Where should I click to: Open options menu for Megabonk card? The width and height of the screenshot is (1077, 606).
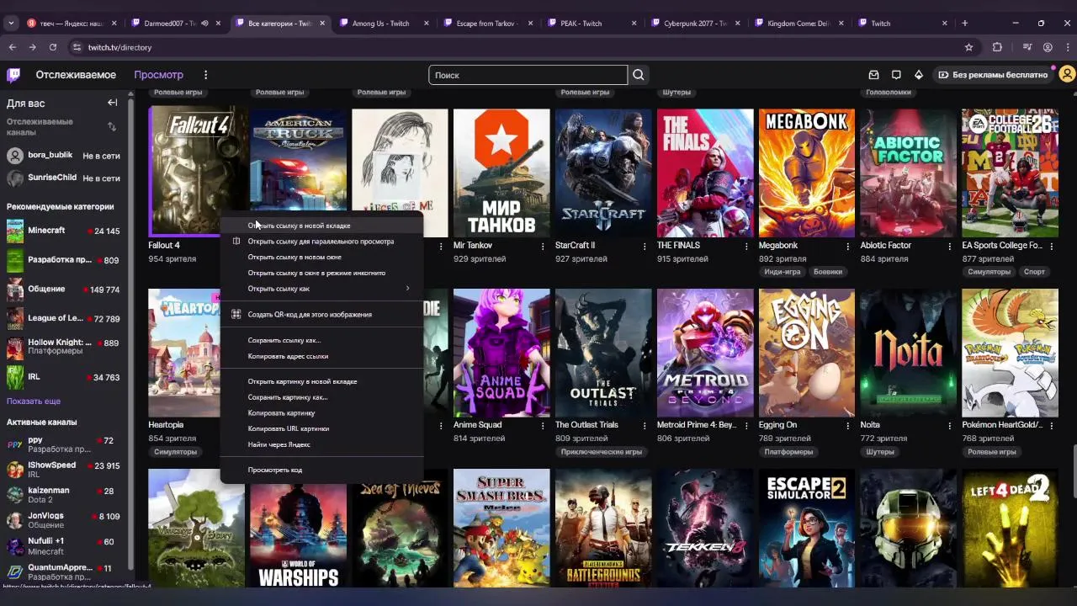coord(848,246)
